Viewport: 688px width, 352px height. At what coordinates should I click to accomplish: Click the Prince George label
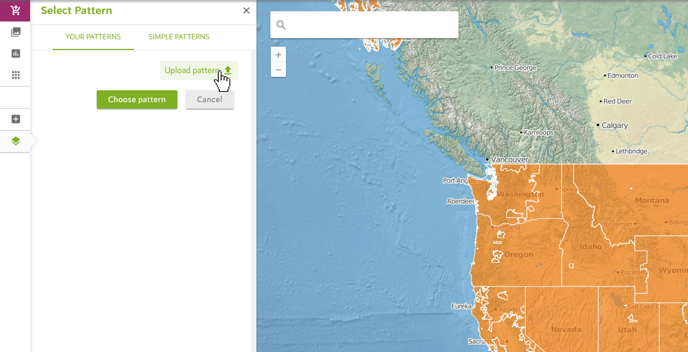click(515, 68)
